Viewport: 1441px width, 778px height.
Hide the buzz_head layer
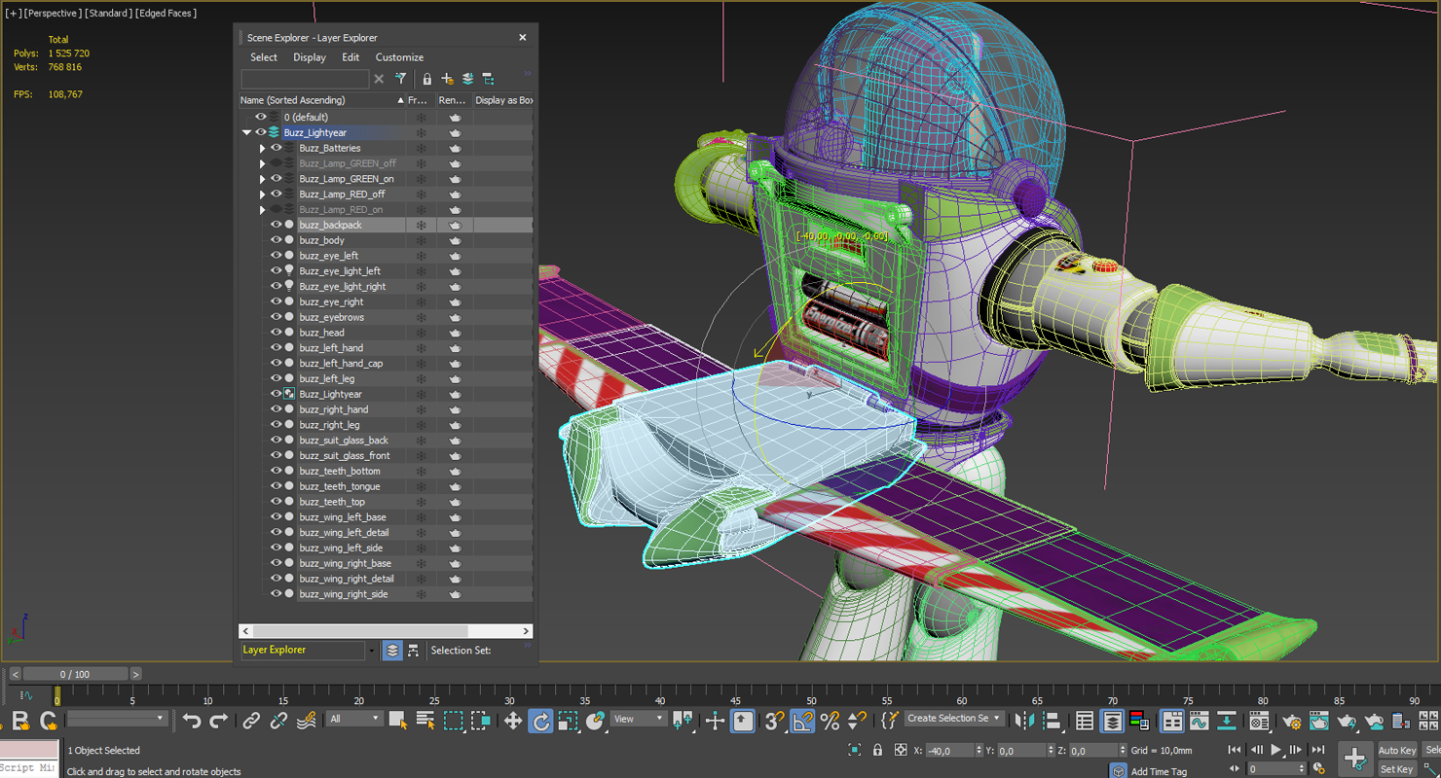(x=275, y=332)
